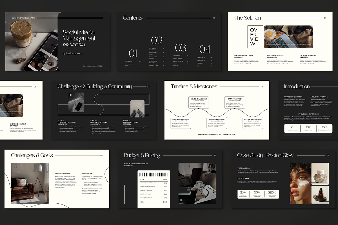
Task: Click 'ABOUT THE PROPOSAL' heading on Introduction slide
Action: [319, 97]
